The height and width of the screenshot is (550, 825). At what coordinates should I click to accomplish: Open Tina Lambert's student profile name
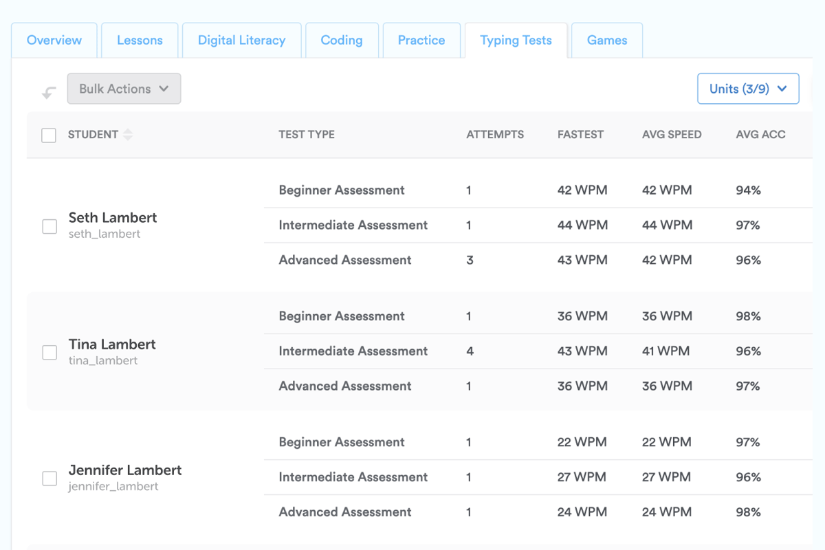click(112, 344)
